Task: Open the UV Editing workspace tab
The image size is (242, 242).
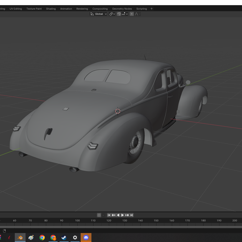Action: point(15,9)
